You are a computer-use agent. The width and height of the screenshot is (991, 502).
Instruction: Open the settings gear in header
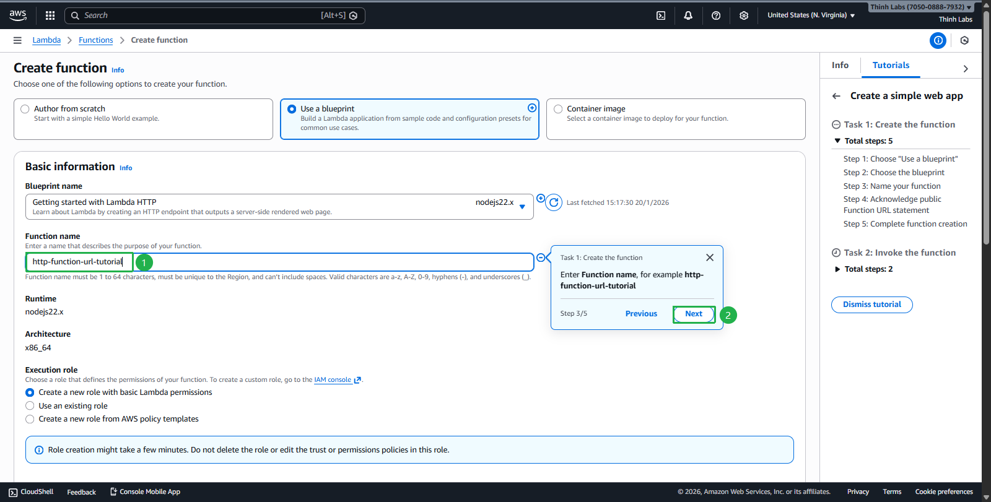[744, 15]
